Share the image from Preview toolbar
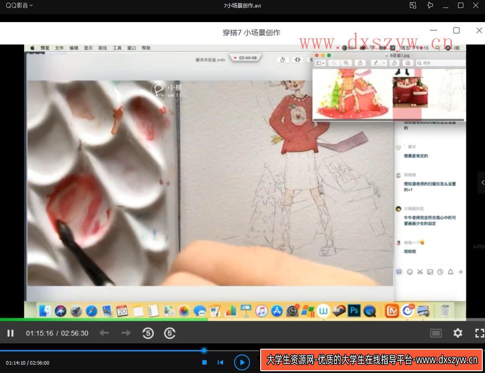This screenshot has height=373, width=485. coord(360,63)
